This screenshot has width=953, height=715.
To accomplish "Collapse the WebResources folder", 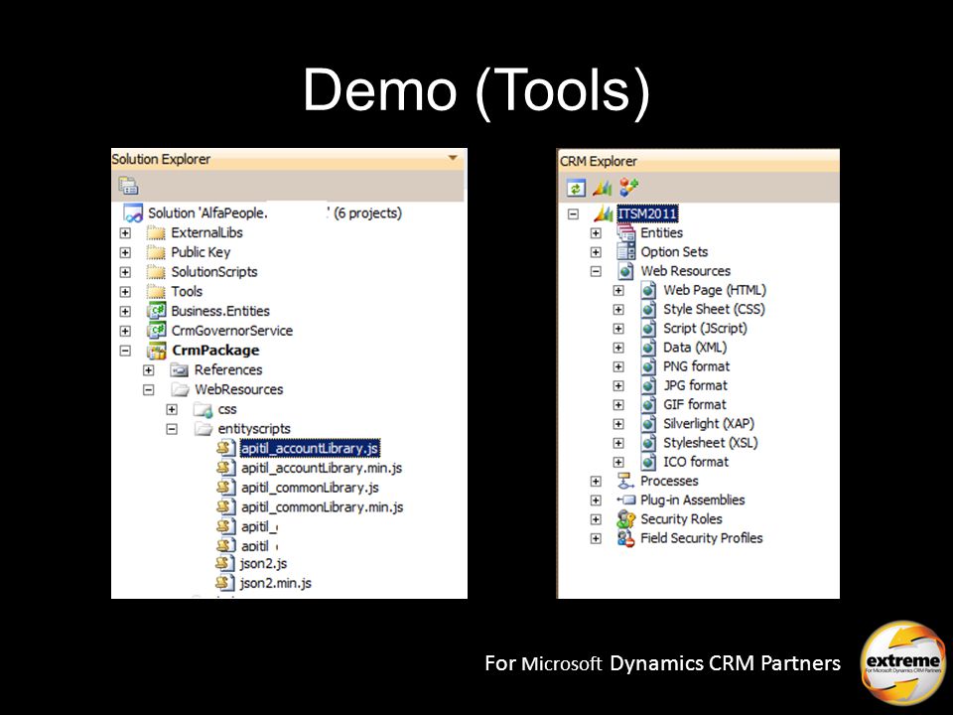I will [148, 389].
